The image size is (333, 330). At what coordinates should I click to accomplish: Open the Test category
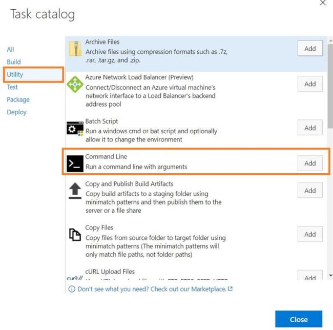[x=12, y=87]
